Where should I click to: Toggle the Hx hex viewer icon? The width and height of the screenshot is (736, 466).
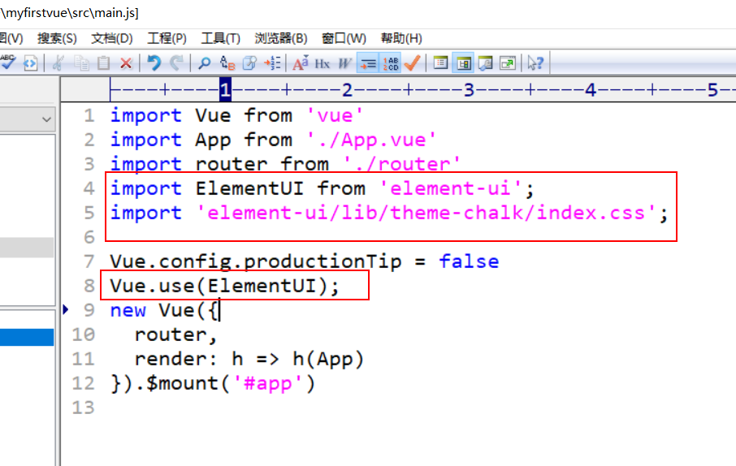[x=322, y=63]
